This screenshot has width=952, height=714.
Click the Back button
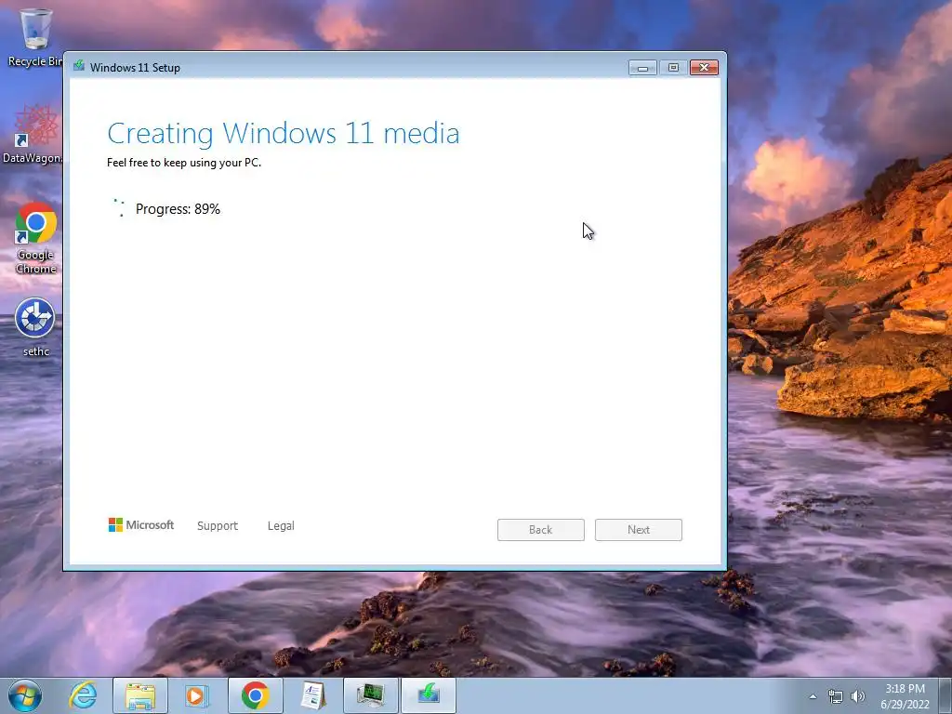[x=541, y=529]
